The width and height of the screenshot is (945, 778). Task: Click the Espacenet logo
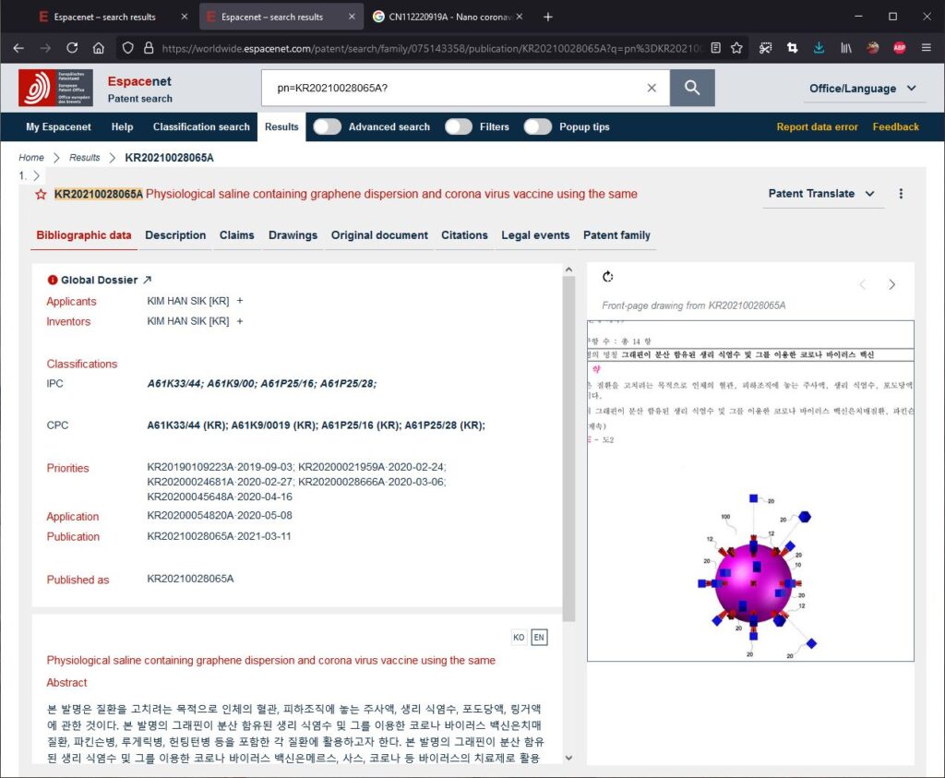pyautogui.click(x=56, y=88)
